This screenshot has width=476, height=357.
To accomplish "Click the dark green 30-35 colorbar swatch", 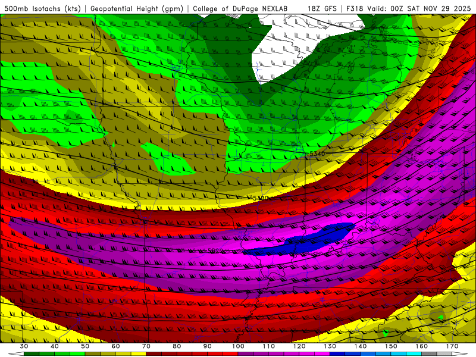I will pos(32,354).
